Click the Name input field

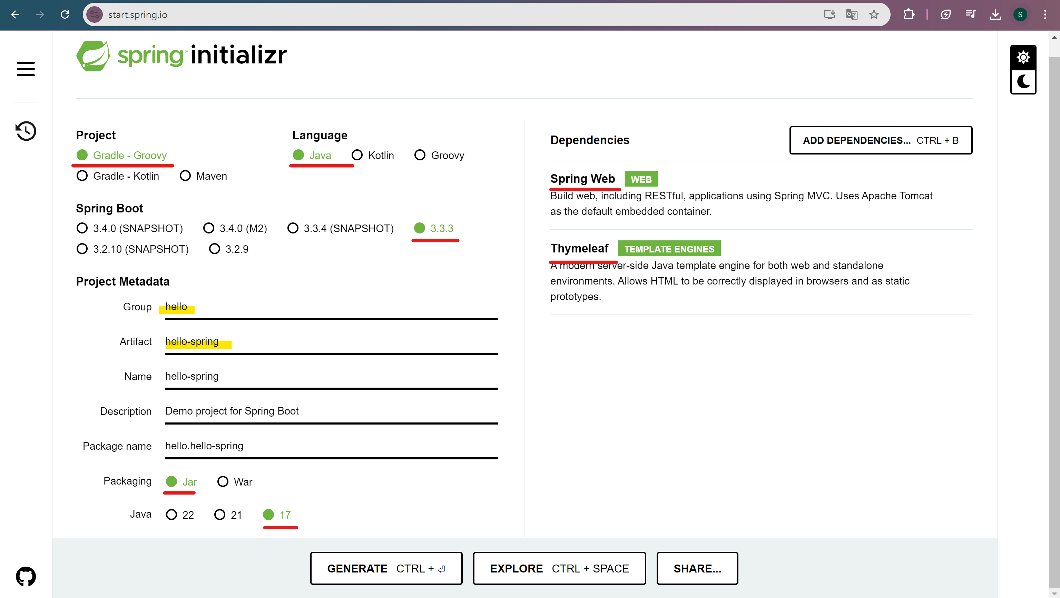[332, 377]
